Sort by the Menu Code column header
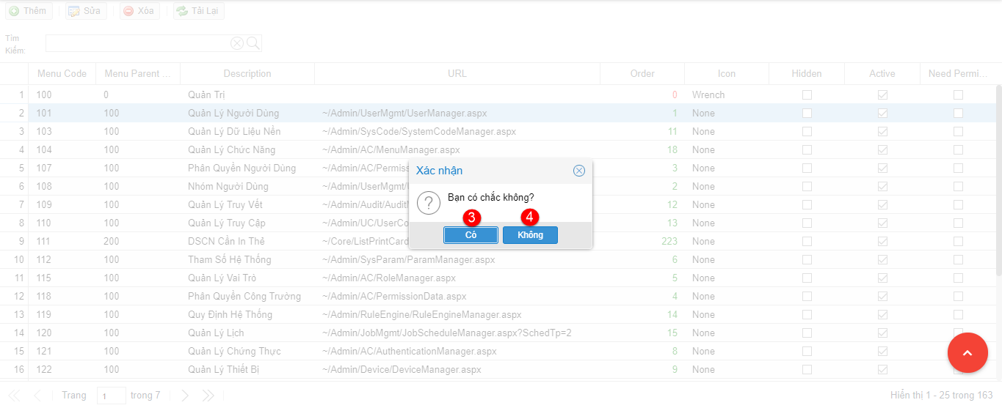 (62, 73)
